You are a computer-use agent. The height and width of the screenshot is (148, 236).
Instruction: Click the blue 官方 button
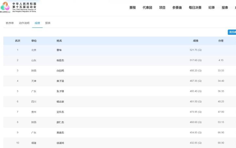click(232, 32)
